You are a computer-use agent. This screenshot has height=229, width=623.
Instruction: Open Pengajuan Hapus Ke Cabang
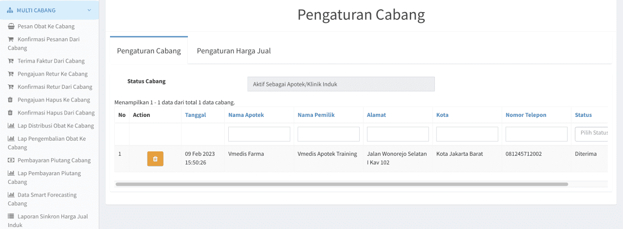pos(54,100)
